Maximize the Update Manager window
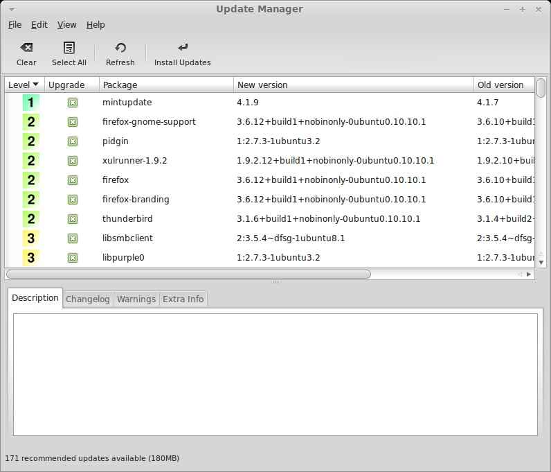The width and height of the screenshot is (551, 472). click(x=523, y=10)
